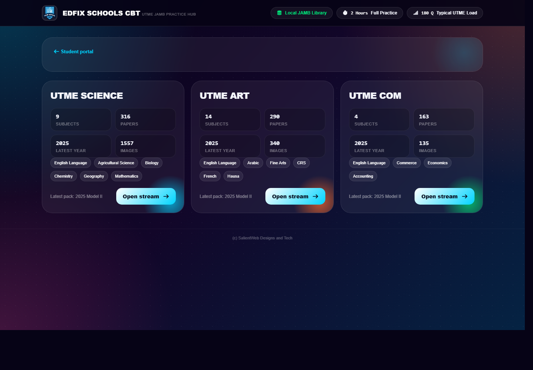Open stream for UTME SCIENCE
The image size is (533, 370).
[146, 196]
